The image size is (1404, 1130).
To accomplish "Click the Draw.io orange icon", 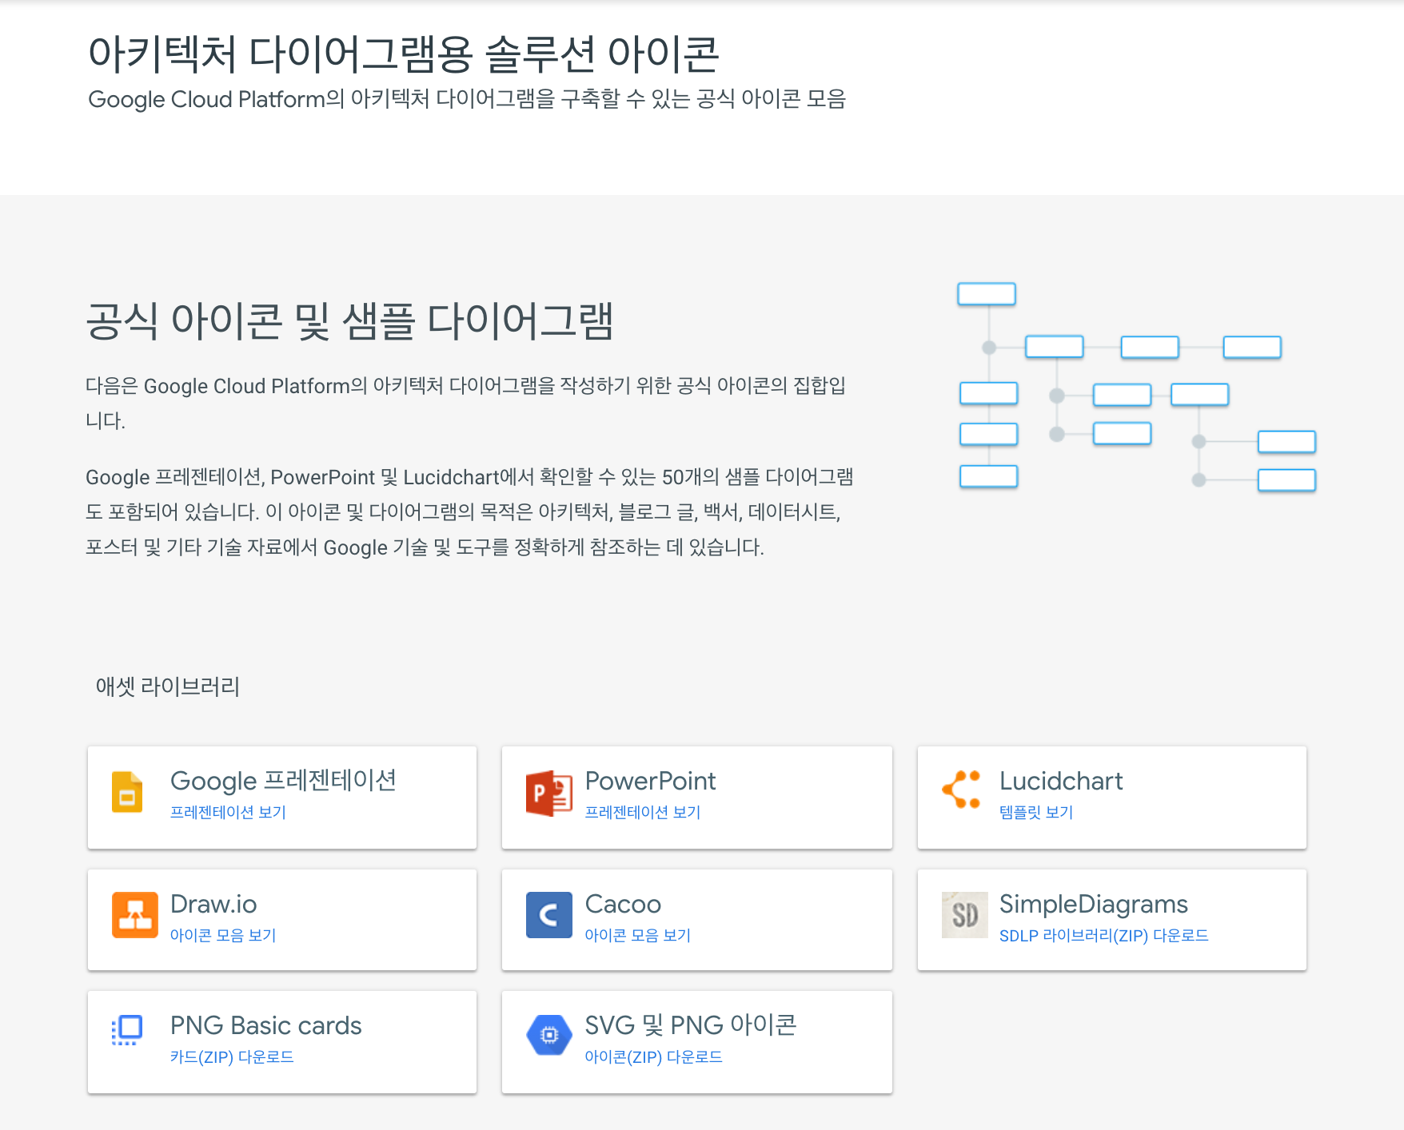I will coord(135,915).
